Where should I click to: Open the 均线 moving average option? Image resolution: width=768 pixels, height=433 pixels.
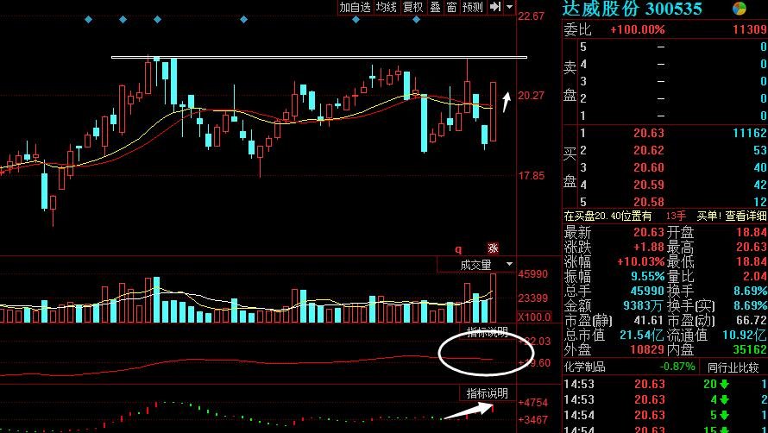tap(386, 7)
